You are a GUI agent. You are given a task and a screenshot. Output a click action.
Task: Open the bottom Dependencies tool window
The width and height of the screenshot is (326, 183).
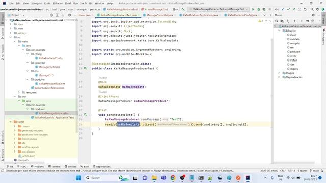pos(102,166)
